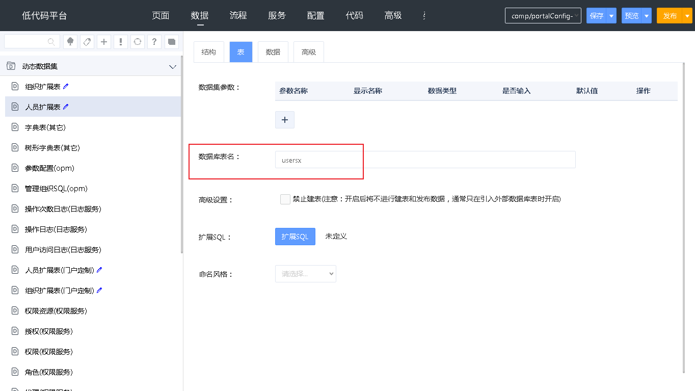Click the tag icon in sidebar toolbar
This screenshot has width=695, height=391.
coord(87,42)
